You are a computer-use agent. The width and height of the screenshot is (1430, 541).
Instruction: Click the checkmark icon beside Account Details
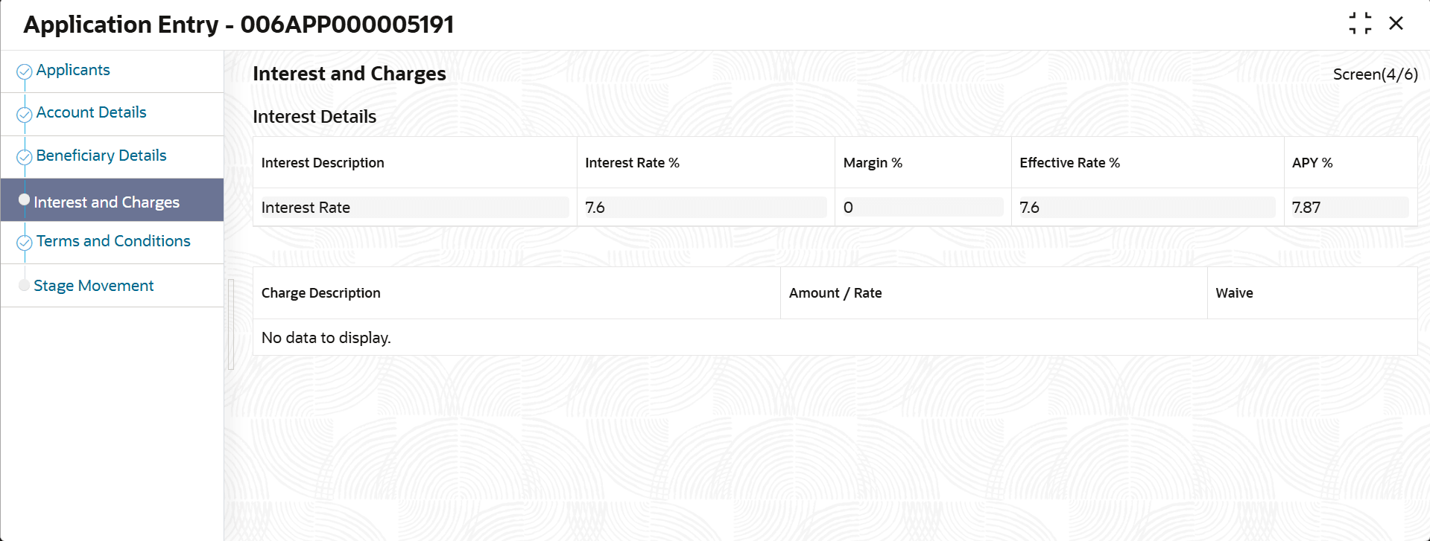(25, 115)
